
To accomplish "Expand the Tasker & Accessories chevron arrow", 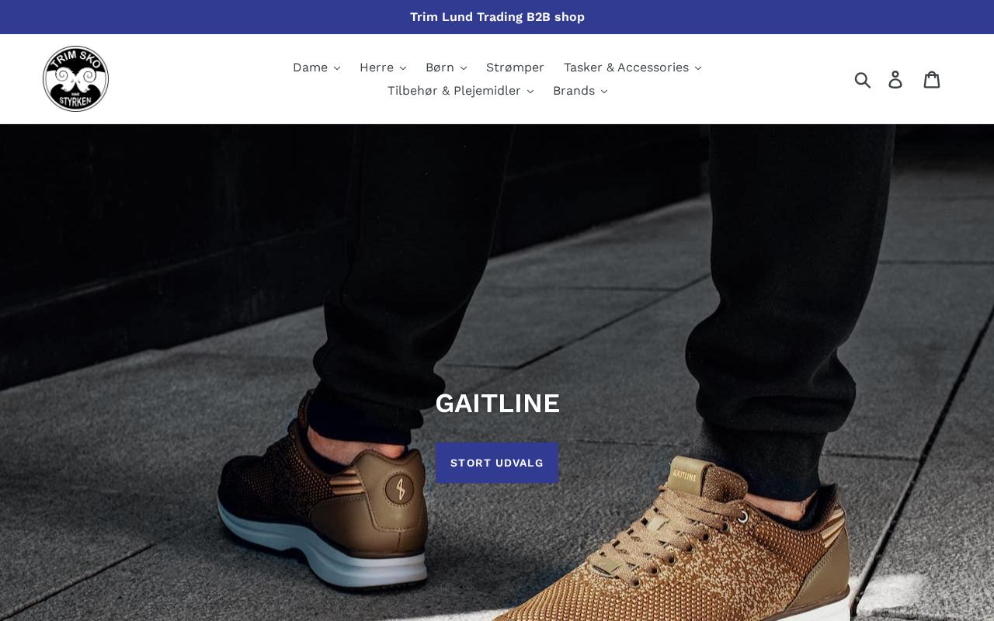I will (x=697, y=68).
